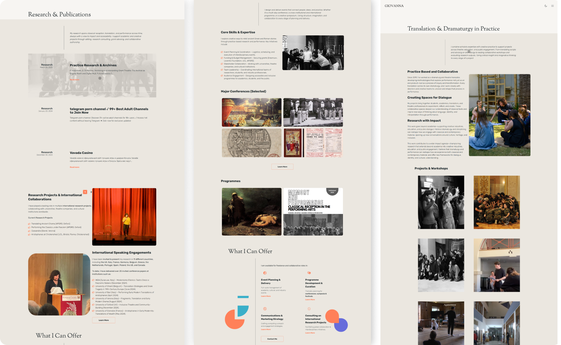This screenshot has width=561, height=345.
Task: Click Learn More under International Speaking Engagements
Action: tap(104, 320)
